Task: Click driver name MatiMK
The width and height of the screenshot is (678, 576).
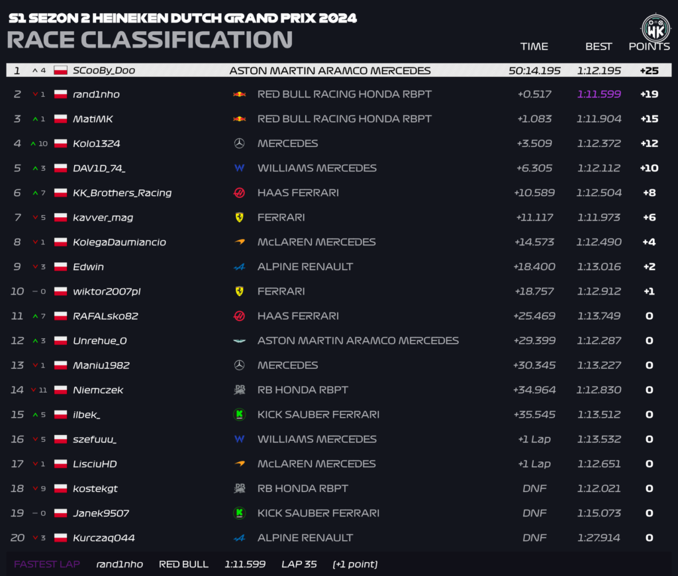Action: point(93,119)
